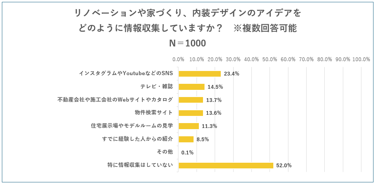Image resolution: width=375 pixels, height=185 pixels.
Task: Select the 住宅展示場やモデルルームの見学 bar
Action: tap(189, 126)
